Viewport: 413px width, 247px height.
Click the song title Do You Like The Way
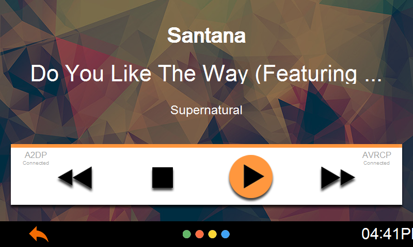point(206,74)
